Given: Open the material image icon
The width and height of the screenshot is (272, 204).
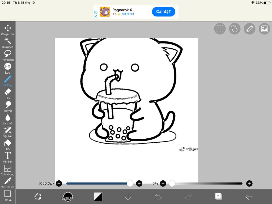Looking at the screenshot, I should [264, 29].
